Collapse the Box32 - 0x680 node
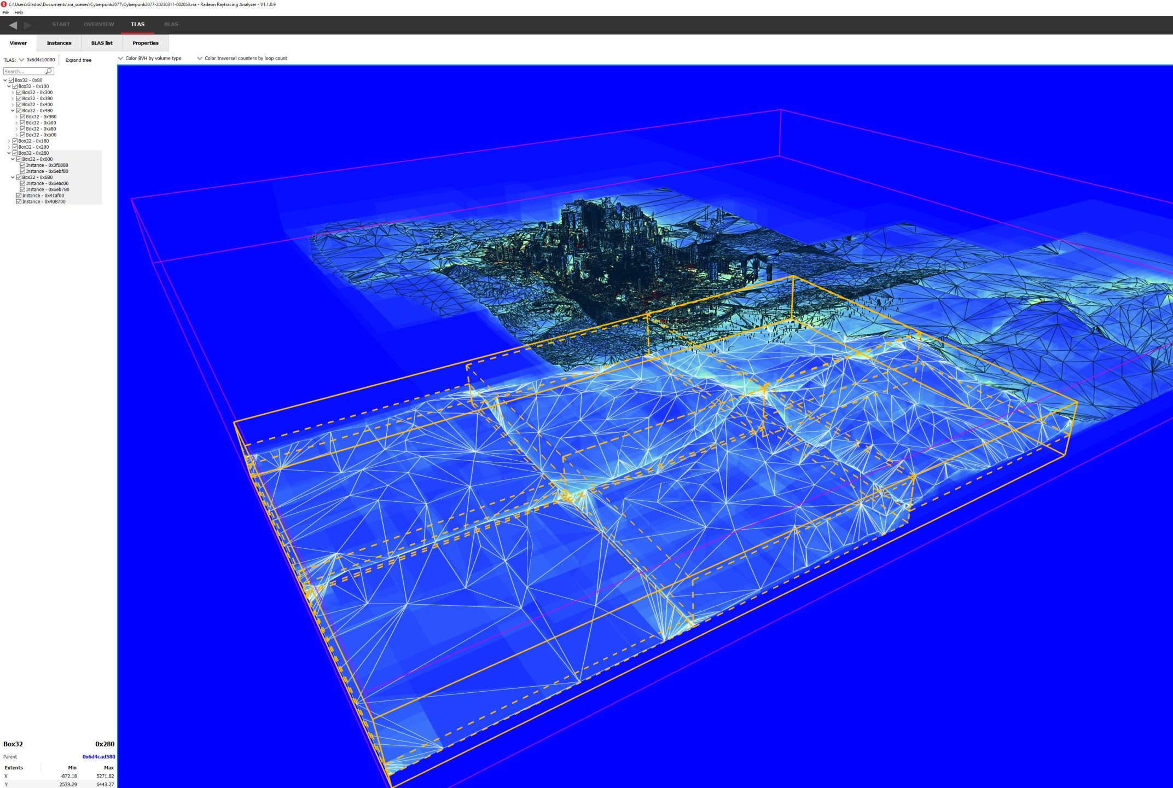 [x=13, y=177]
